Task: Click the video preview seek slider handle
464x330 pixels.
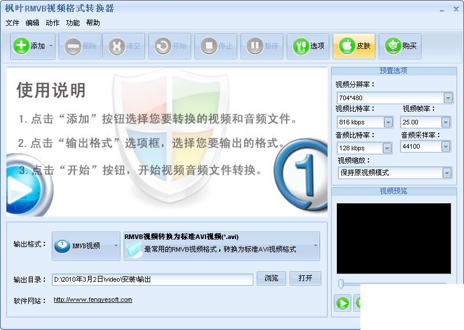Action: click(x=341, y=283)
